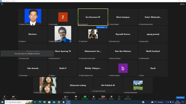Viewport: 186px width, 104px height.
Task: Open File Explorer from taskbar
Action: (44, 102)
